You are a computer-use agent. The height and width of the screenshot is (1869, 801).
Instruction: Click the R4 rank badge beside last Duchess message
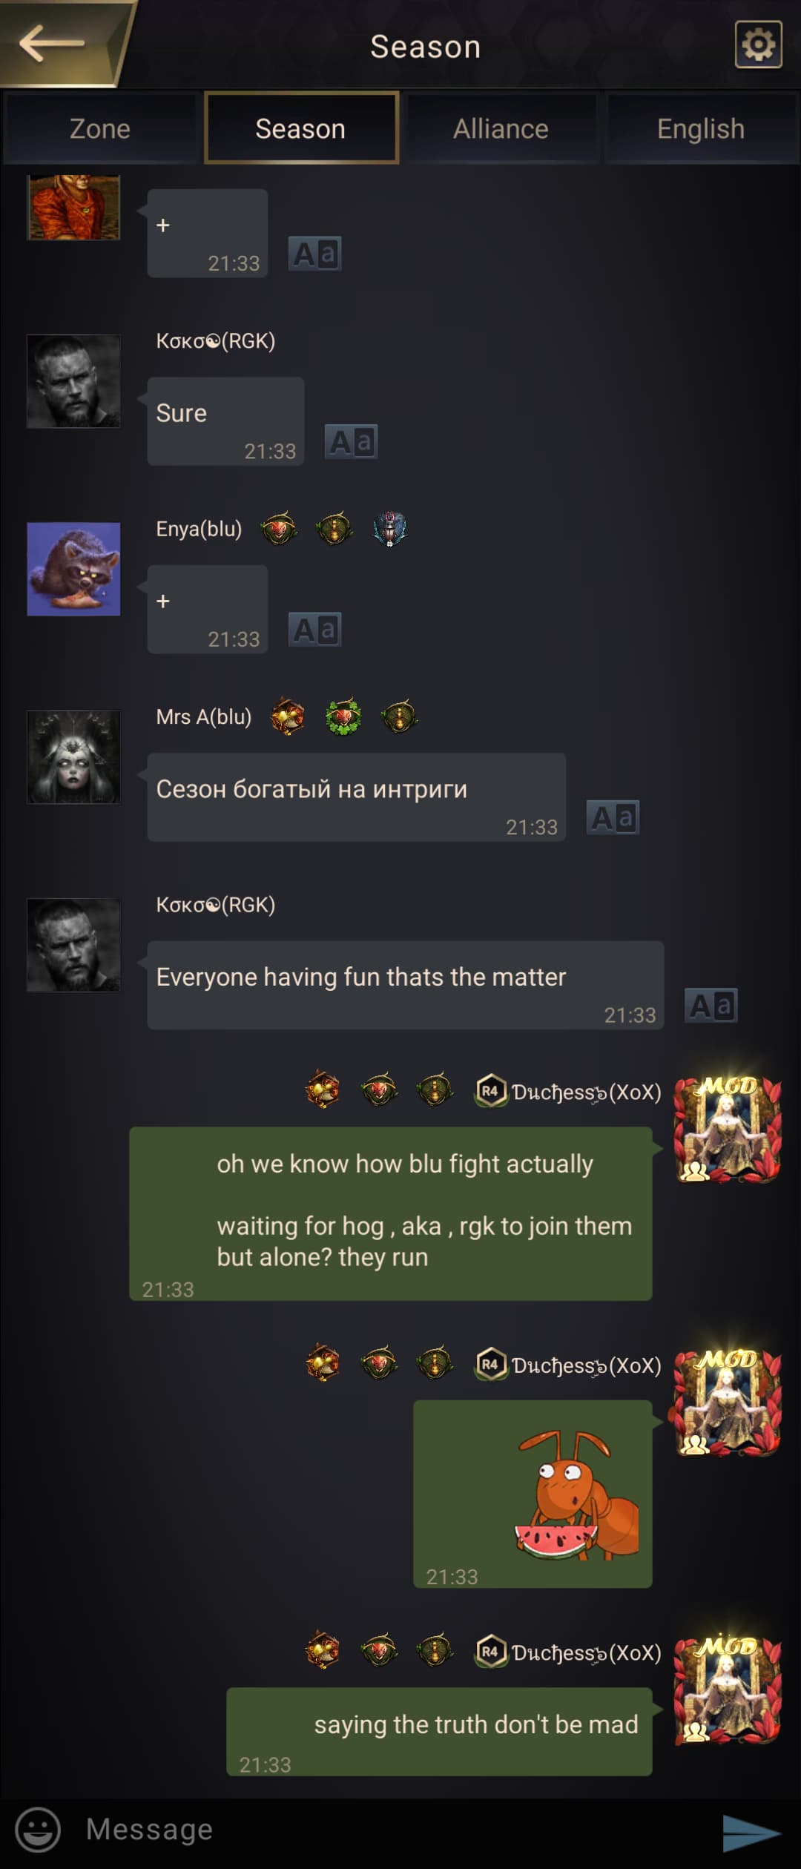[490, 1652]
